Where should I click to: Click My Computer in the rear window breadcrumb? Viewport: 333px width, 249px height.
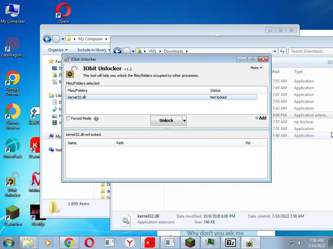click(90, 39)
